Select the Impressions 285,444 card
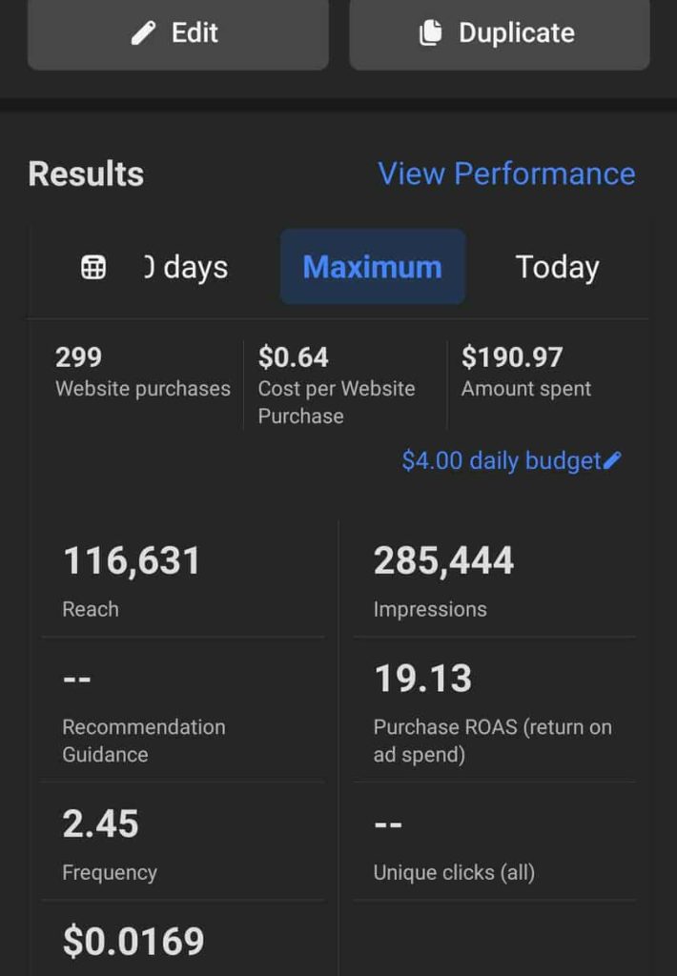677x976 pixels. [494, 579]
